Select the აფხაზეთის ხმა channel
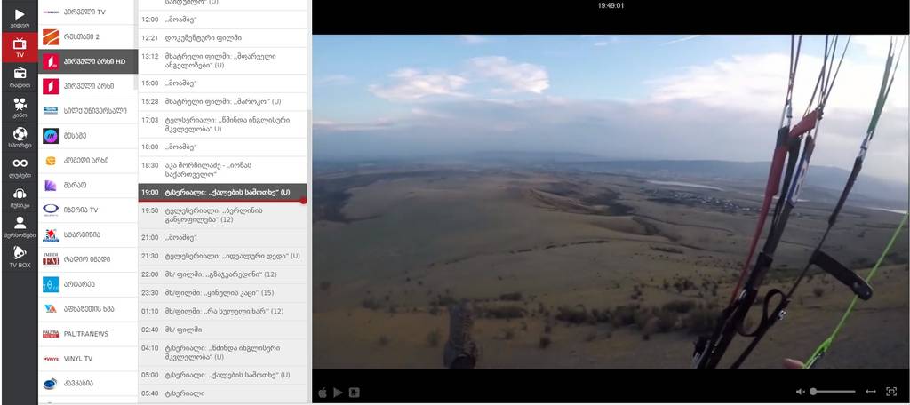The image size is (910, 405). click(x=88, y=309)
